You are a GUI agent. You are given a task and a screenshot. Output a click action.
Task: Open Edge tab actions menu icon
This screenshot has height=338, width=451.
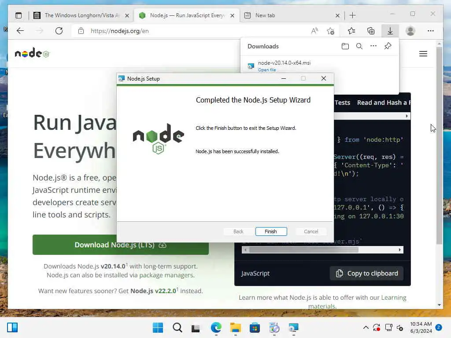tap(18, 15)
